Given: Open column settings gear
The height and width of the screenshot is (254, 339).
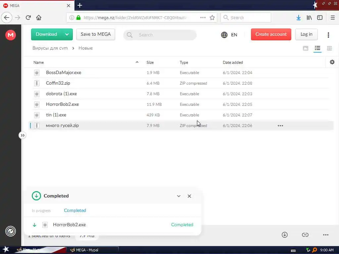Looking at the screenshot, I should pos(332,62).
